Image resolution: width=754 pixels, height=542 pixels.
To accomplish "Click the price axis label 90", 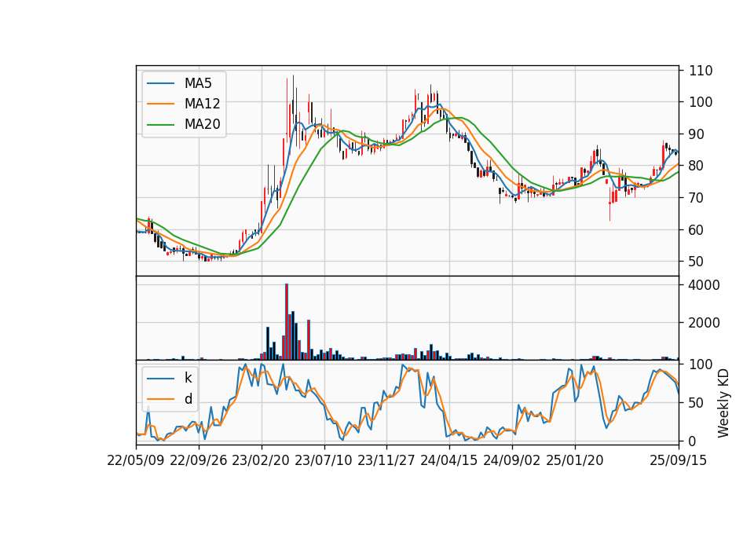I will click(x=697, y=134).
